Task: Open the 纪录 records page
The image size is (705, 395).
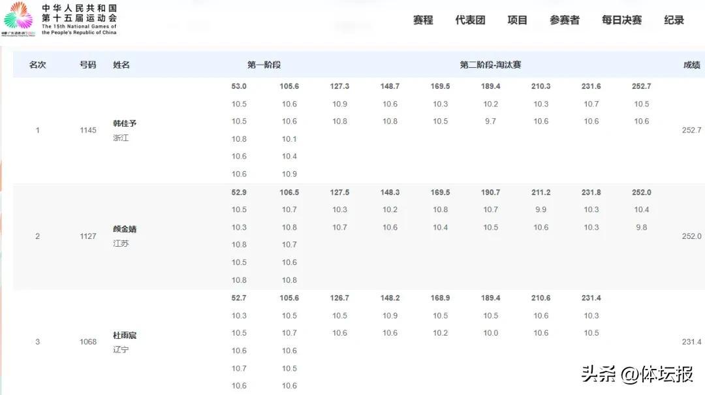Action: tap(674, 20)
